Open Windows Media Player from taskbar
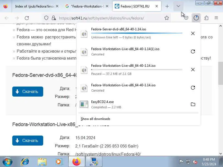Image resolution: width=223 pixels, height=167 pixels. 59,162
